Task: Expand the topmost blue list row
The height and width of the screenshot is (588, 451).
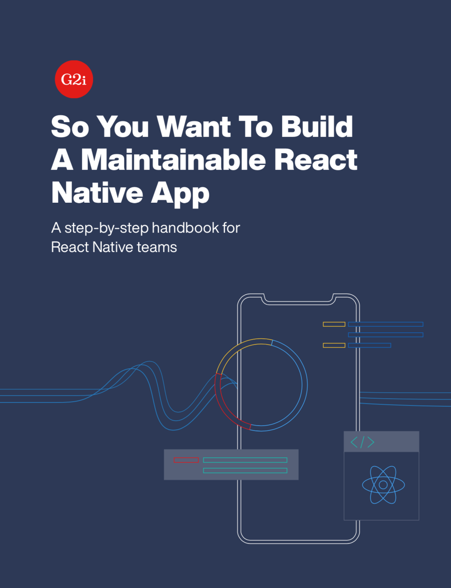Action: click(385, 324)
